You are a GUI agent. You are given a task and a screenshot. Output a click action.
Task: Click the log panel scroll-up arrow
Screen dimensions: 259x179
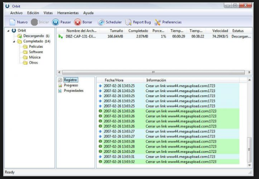tap(250, 80)
